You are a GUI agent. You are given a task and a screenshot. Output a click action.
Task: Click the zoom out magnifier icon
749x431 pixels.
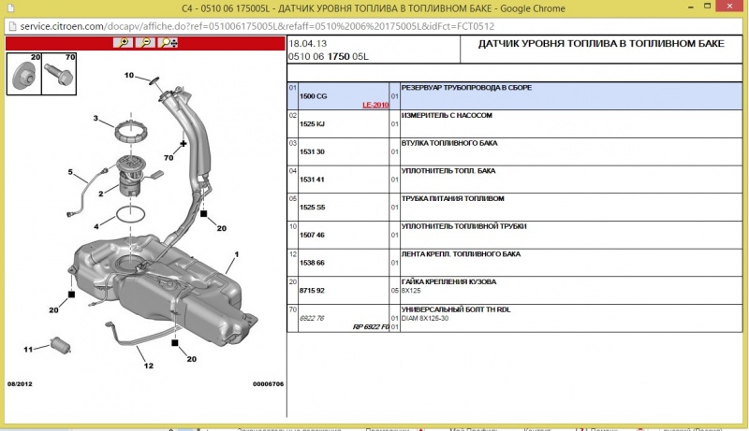click(x=145, y=43)
